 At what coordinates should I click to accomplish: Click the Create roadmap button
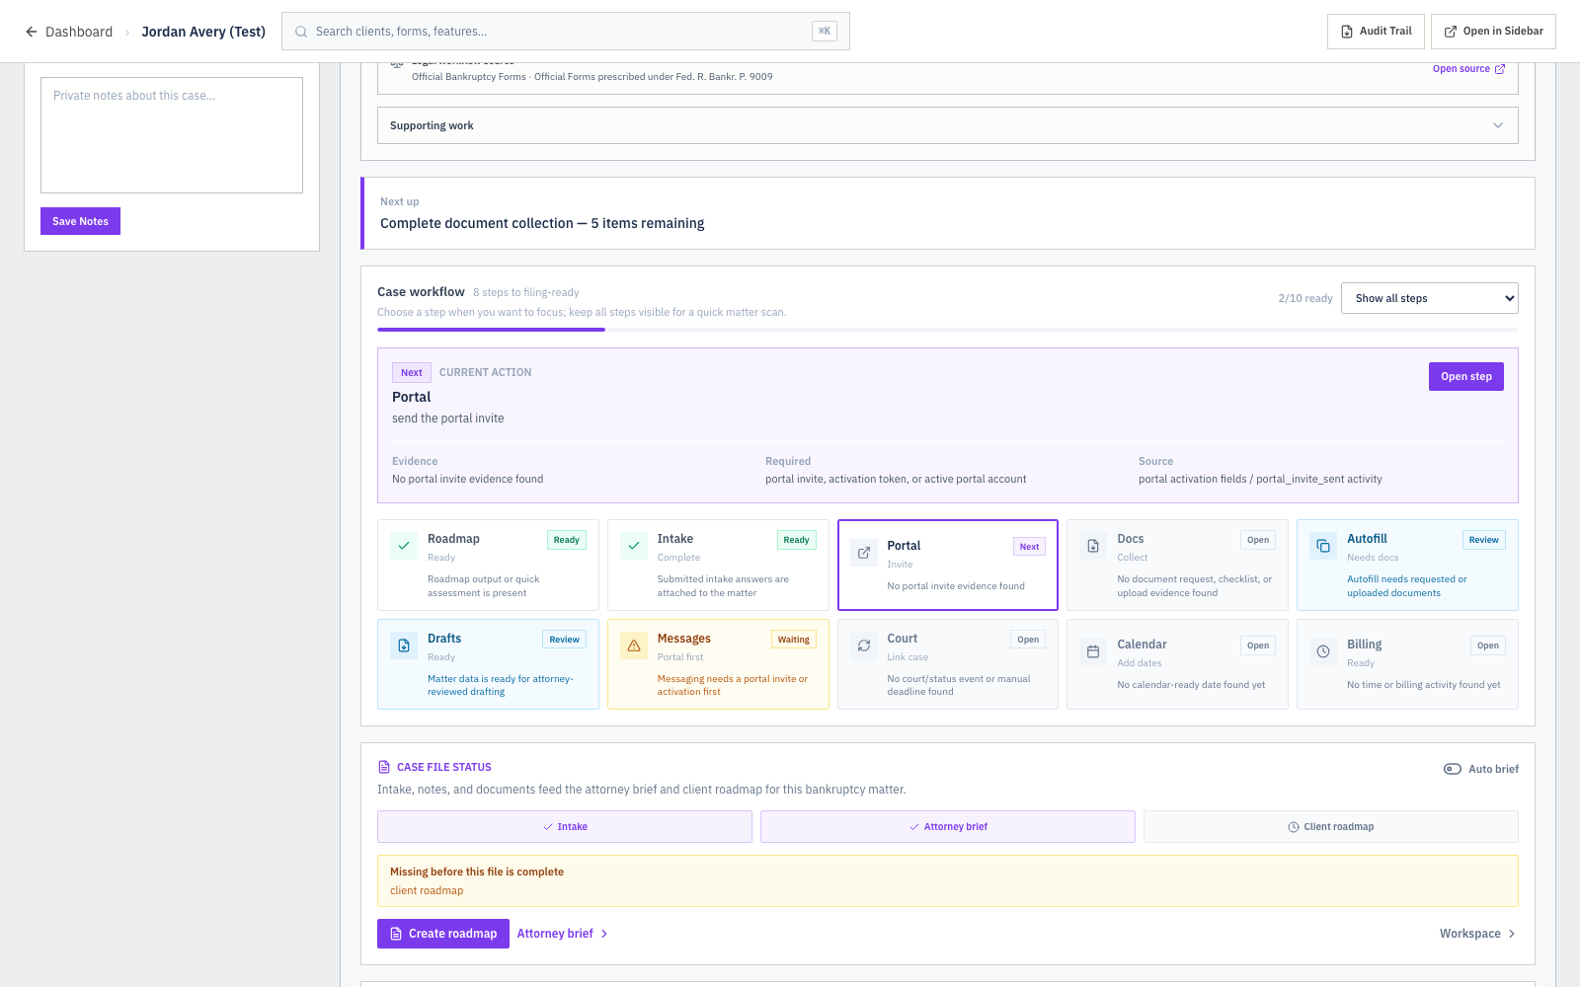tap(443, 934)
